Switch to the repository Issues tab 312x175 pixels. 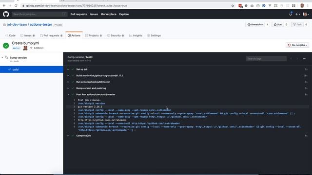pos(27,35)
